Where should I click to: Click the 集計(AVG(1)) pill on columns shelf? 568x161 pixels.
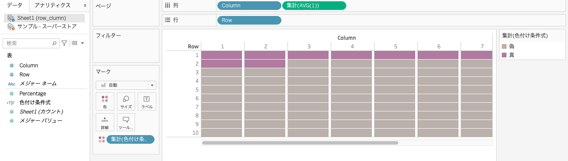[314, 6]
